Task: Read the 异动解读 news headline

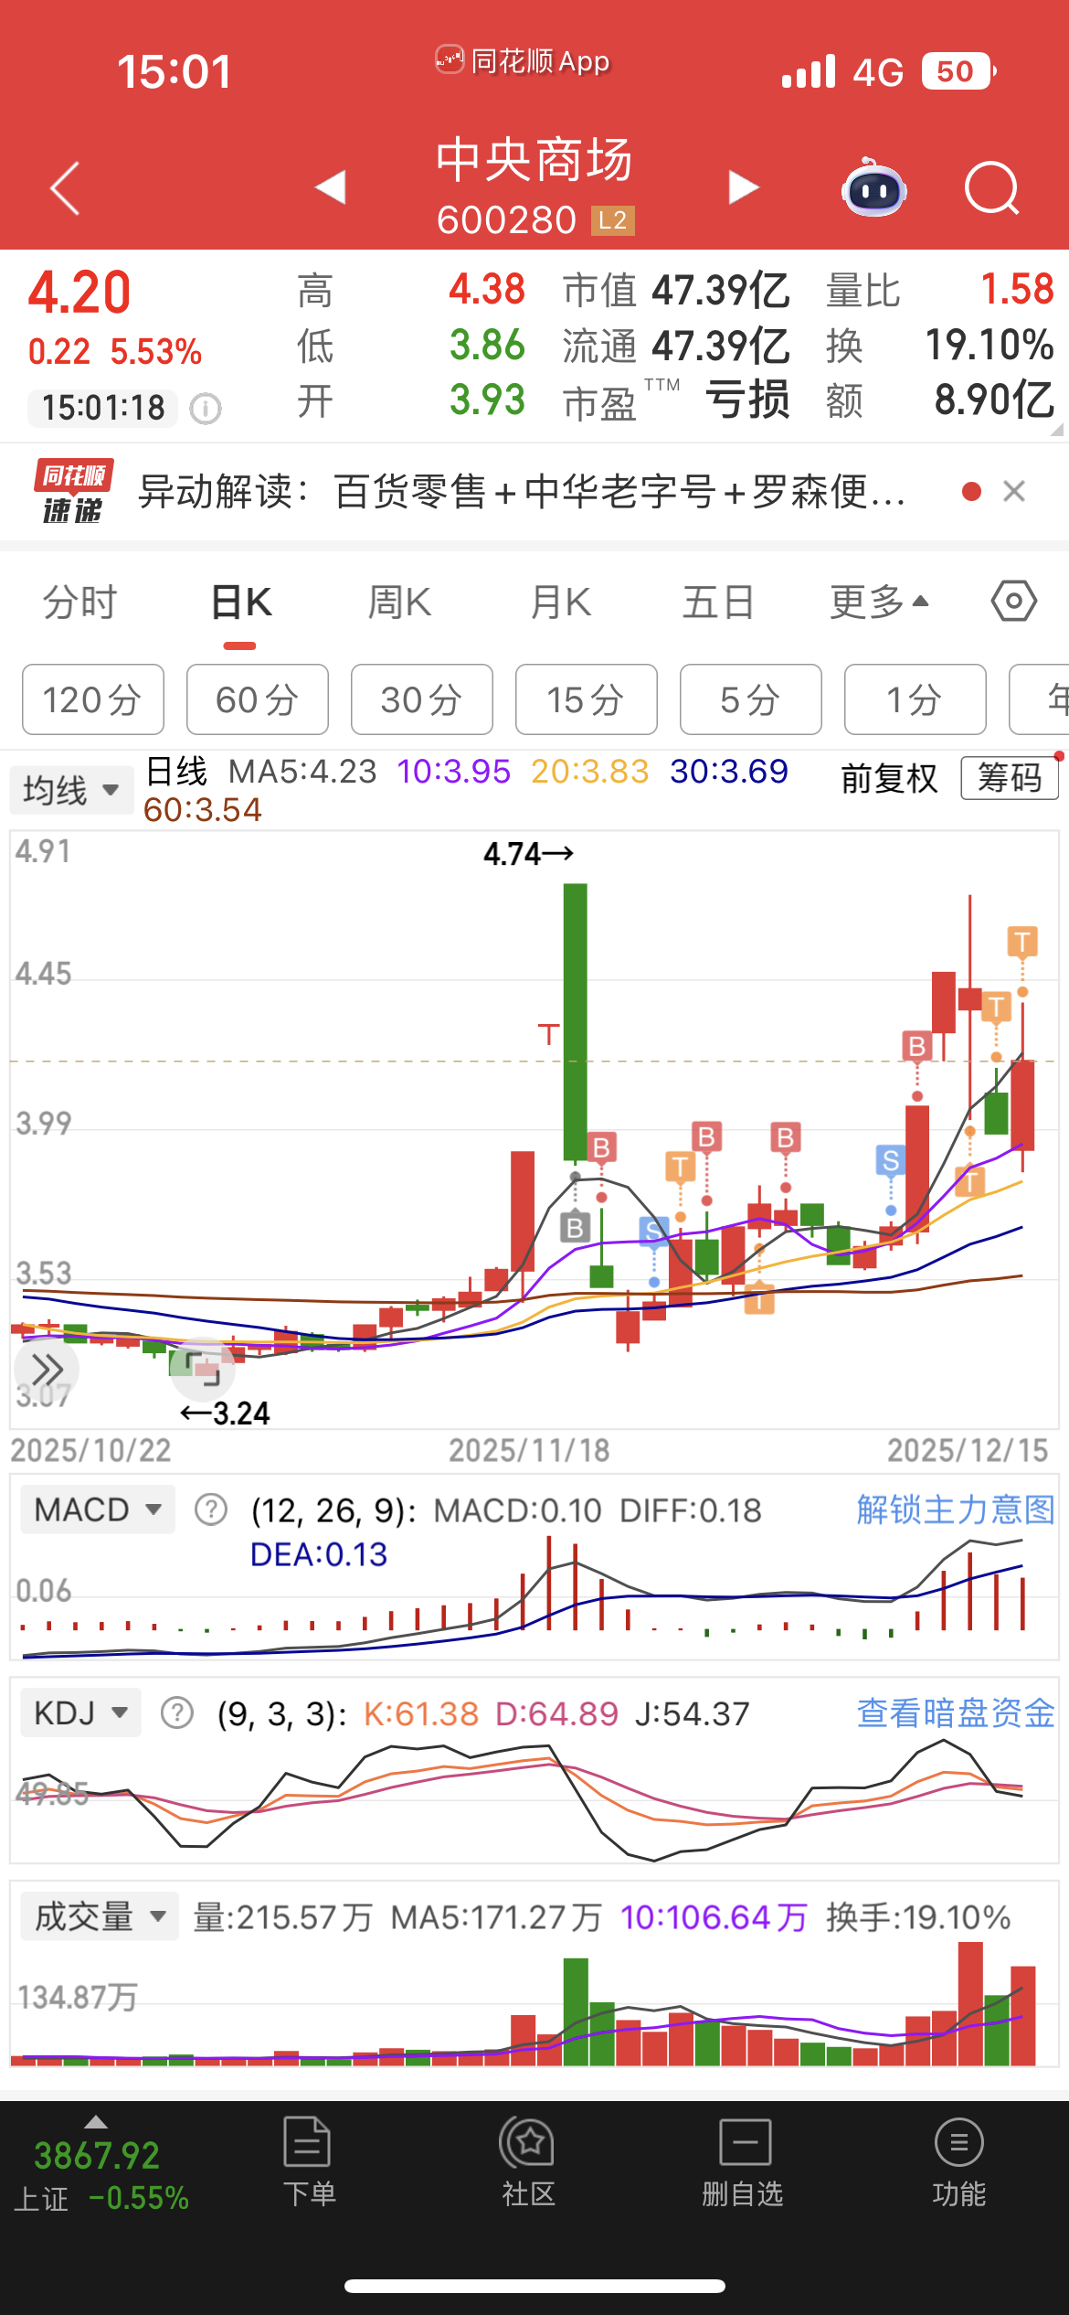Action: pyautogui.click(x=522, y=492)
